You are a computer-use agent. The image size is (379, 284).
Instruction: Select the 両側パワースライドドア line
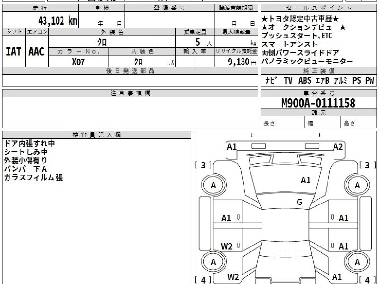click(300, 53)
